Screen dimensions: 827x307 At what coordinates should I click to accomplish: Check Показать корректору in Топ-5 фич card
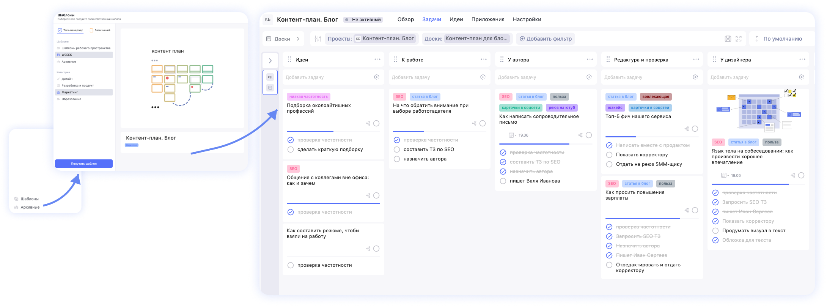609,155
